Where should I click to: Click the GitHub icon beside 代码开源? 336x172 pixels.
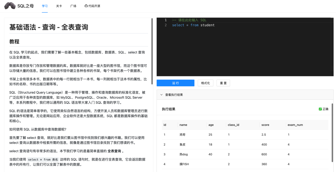86,6
